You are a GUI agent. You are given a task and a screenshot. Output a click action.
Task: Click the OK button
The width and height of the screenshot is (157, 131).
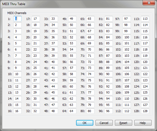[85, 123]
